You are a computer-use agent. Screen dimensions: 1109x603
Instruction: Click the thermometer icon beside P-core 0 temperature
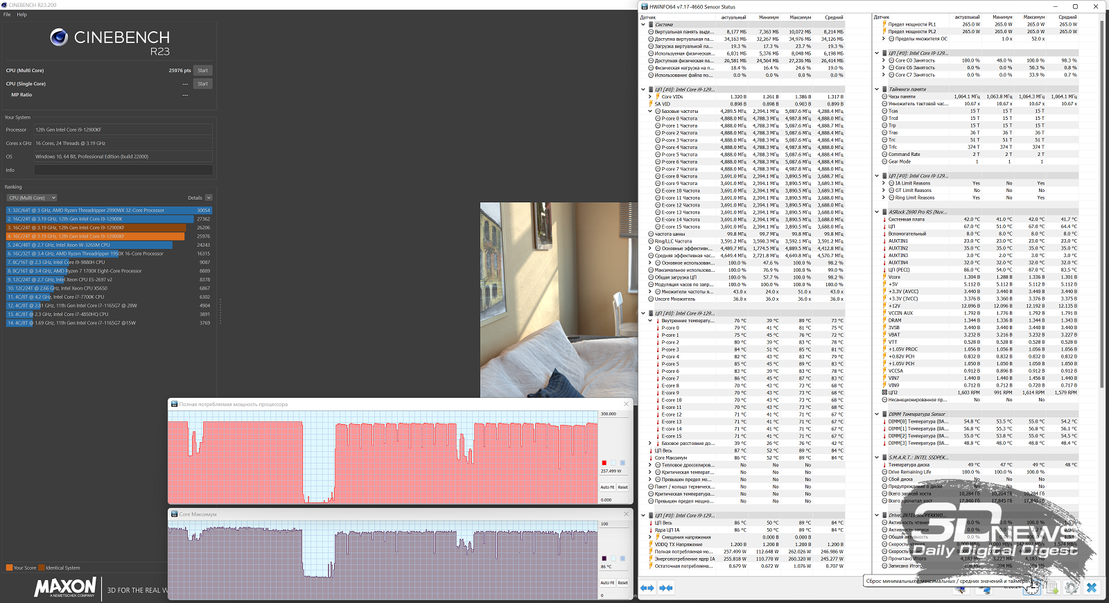[x=657, y=328]
